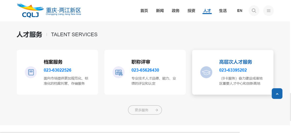291x133 pixels.
Task: Click the blue back-to-top arrow button
Action: tap(277, 94)
